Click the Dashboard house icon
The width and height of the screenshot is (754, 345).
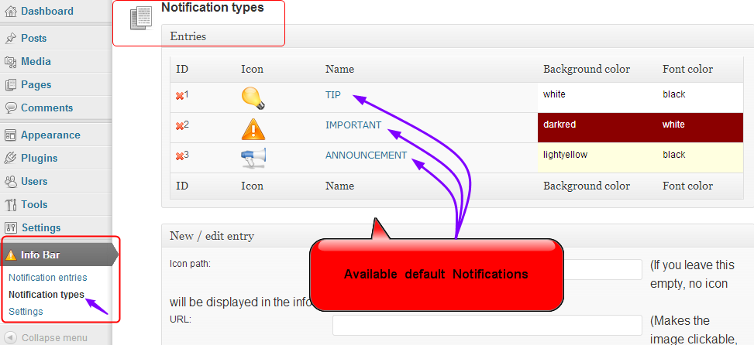[x=11, y=11]
